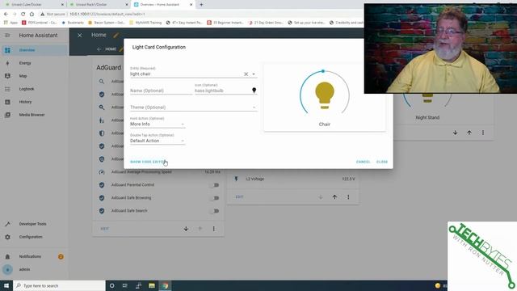
Task: Click the L2 Voltage row
Action: click(294, 179)
